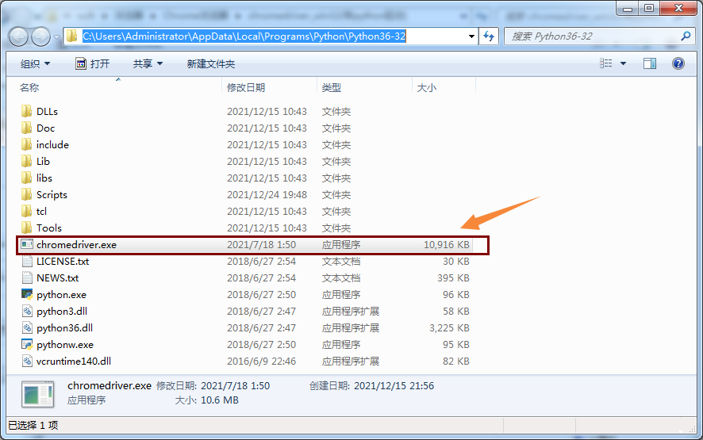Select the Scripts folder icon
The image size is (703, 440).
[27, 194]
